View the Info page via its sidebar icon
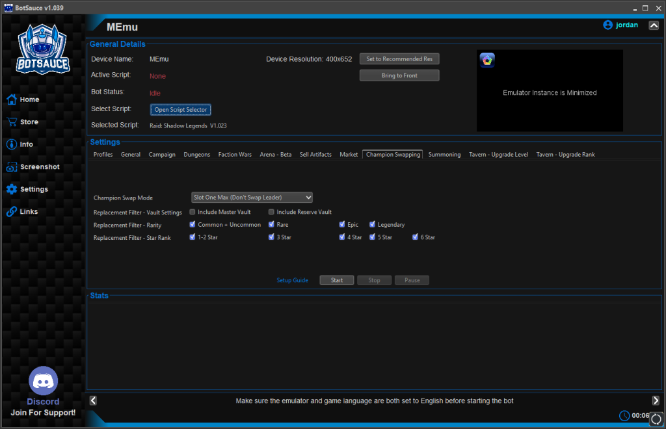The width and height of the screenshot is (666, 429). 27,144
